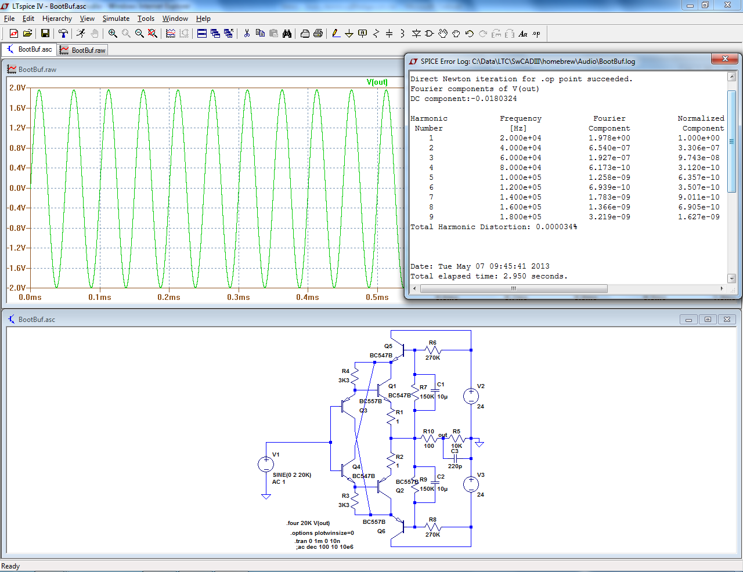Select the SPICE directive '.op' tool
Screen dimensions: 743x572
click(x=536, y=34)
